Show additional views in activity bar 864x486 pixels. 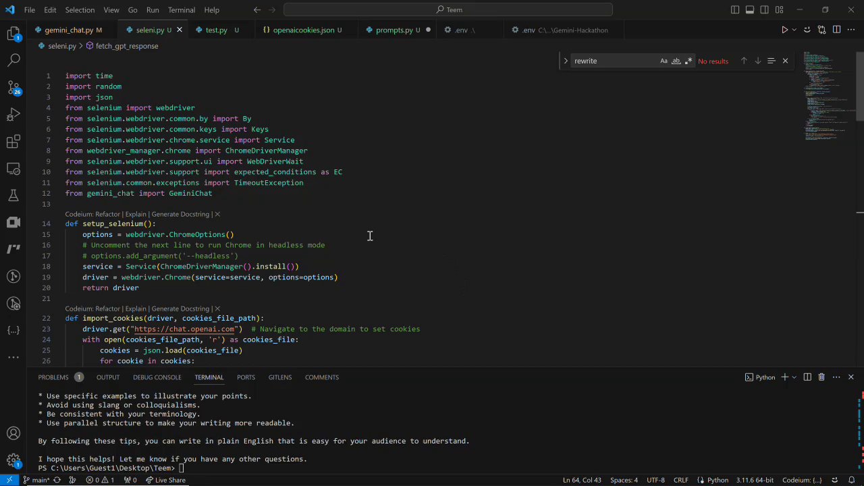(x=13, y=357)
